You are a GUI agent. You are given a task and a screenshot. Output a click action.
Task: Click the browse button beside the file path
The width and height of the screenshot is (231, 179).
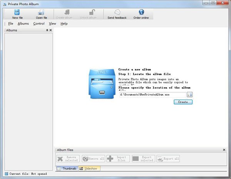point(189,94)
